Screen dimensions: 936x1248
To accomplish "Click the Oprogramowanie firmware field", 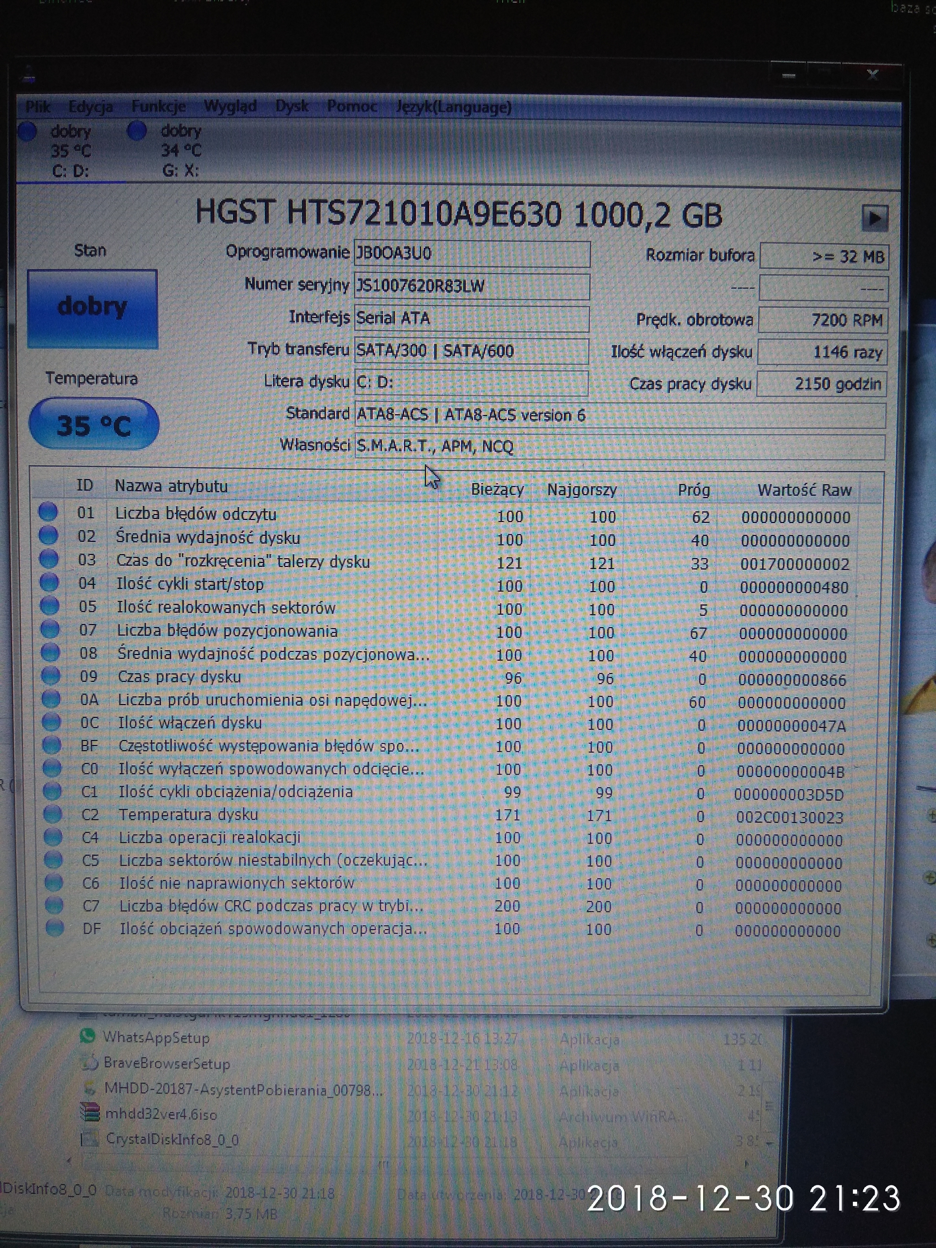I will [x=472, y=253].
